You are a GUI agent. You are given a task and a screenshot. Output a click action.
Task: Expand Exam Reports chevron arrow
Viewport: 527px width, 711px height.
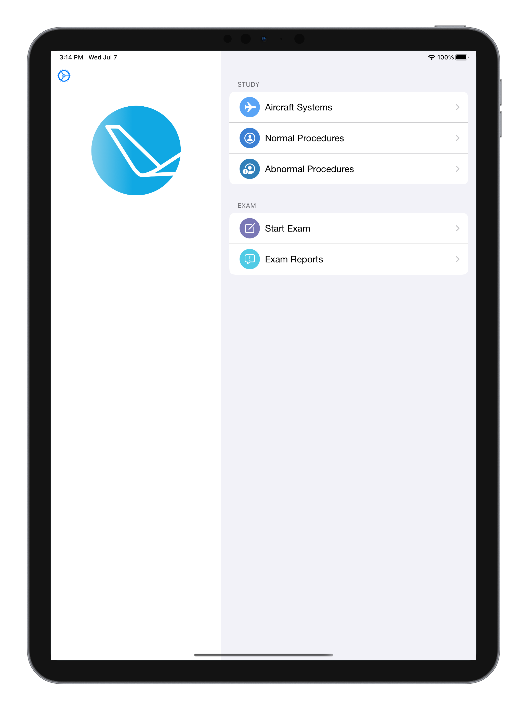pos(457,259)
